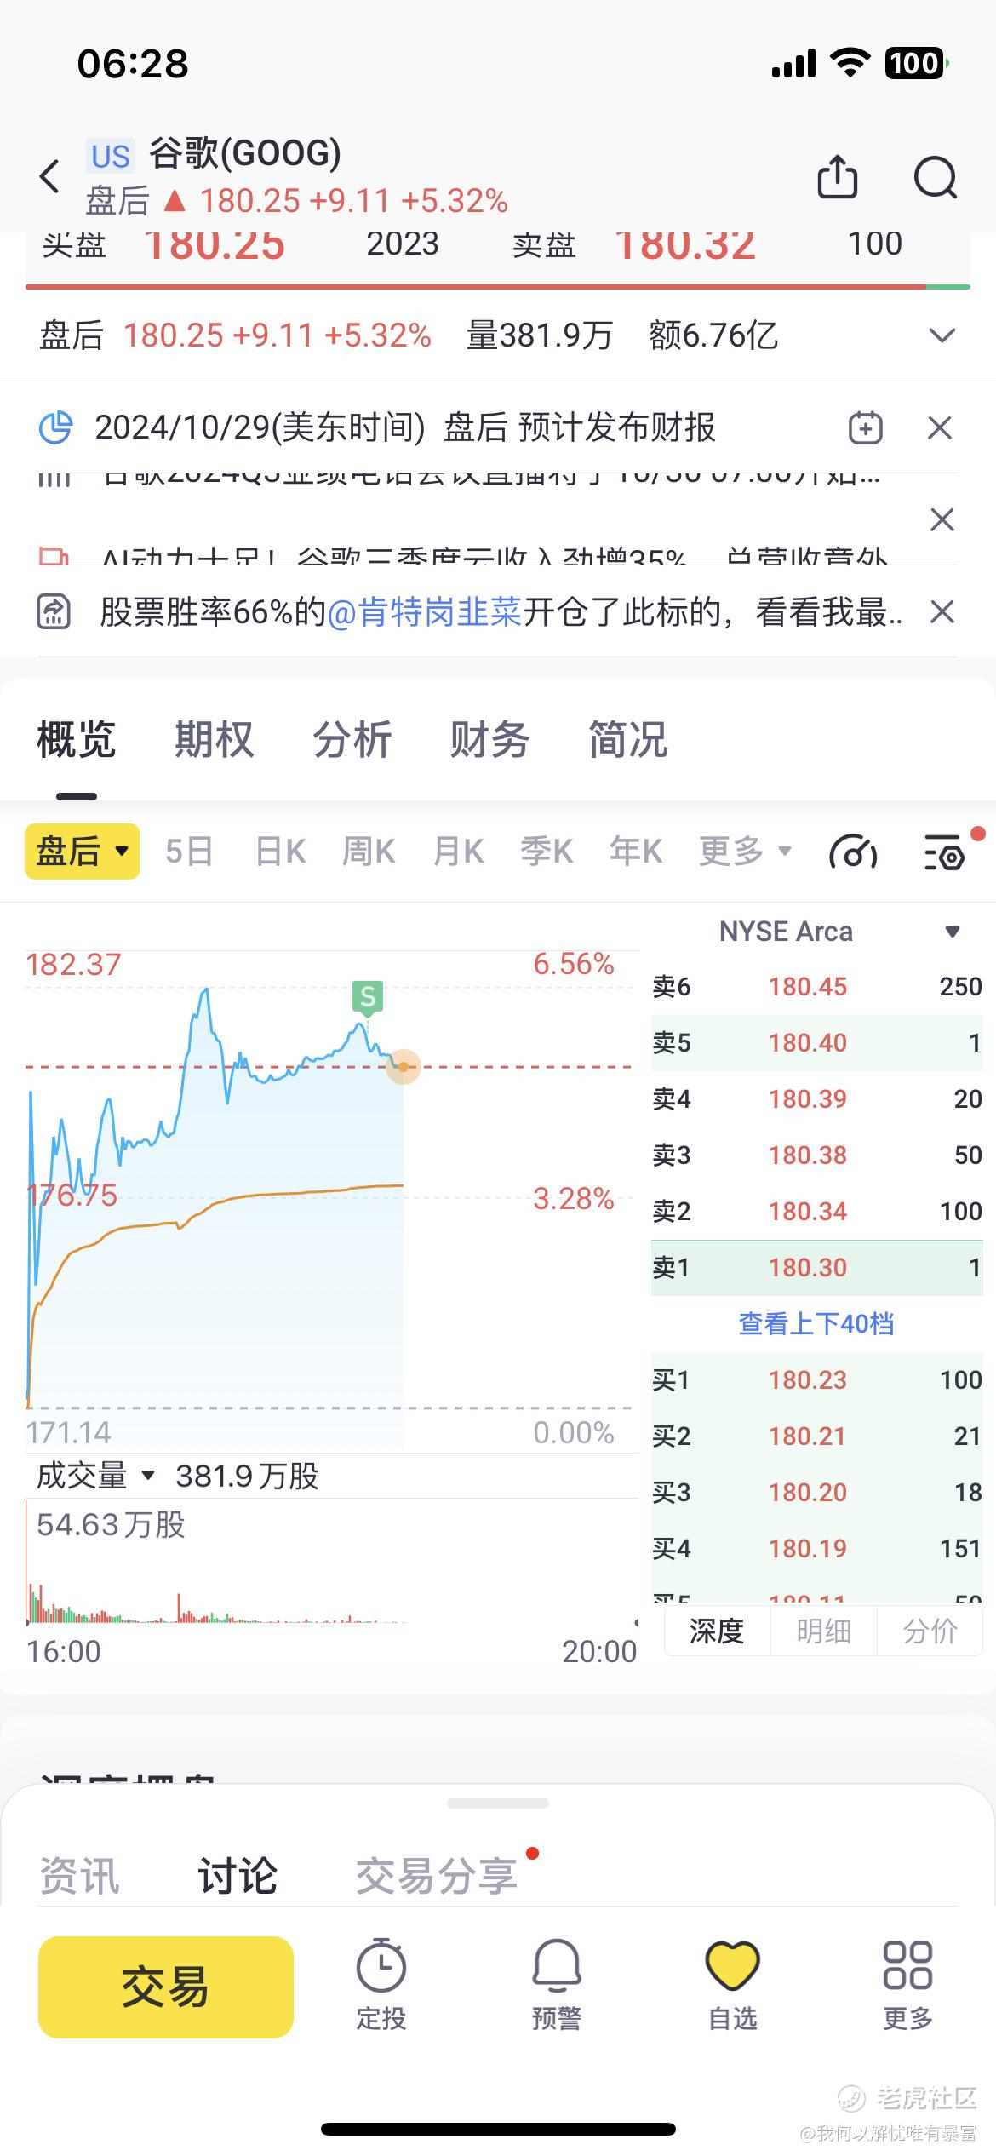Select 月K chart period
996x2156 pixels.
tap(458, 852)
